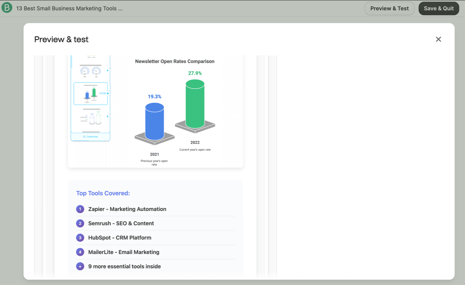
Task: Click 'Previous year's open rate' caption
Action: point(154,163)
